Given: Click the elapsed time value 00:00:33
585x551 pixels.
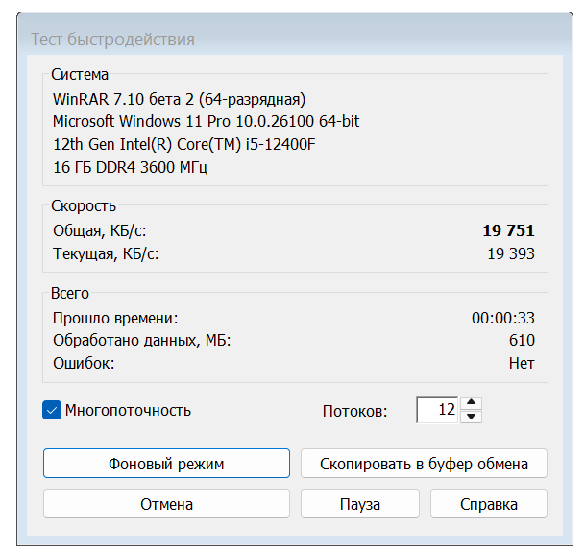Looking at the screenshot, I should click(x=502, y=318).
